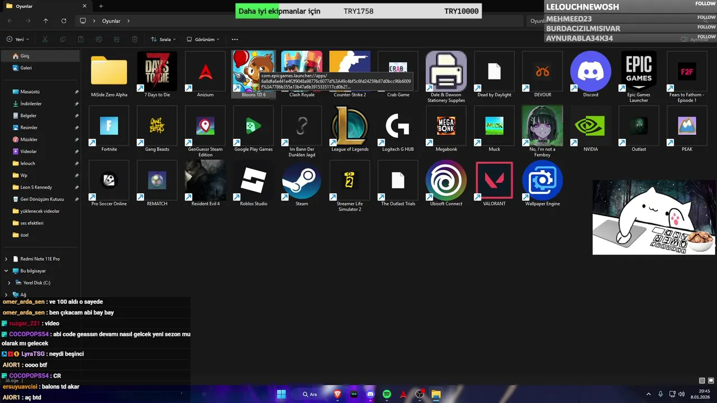Open the Windows Start menu
This screenshot has height=403, width=717.
pyautogui.click(x=281, y=394)
